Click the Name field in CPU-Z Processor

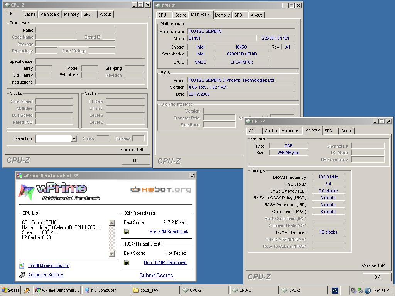click(75, 30)
